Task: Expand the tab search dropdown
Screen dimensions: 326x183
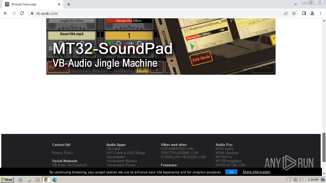Action: tap(296, 4)
